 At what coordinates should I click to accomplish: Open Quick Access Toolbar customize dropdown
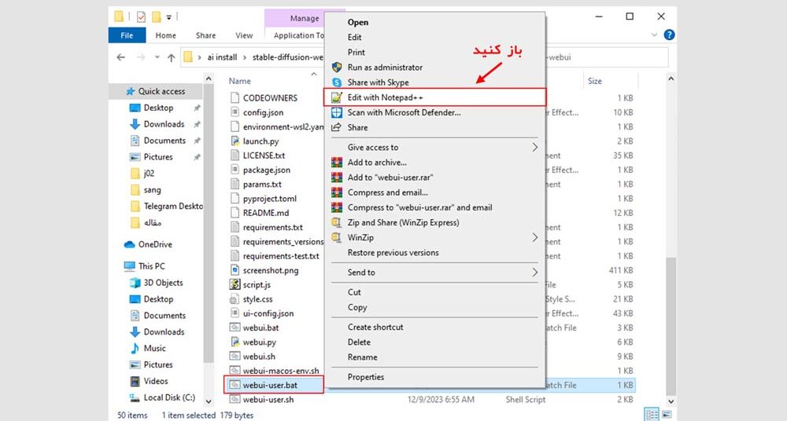(169, 17)
